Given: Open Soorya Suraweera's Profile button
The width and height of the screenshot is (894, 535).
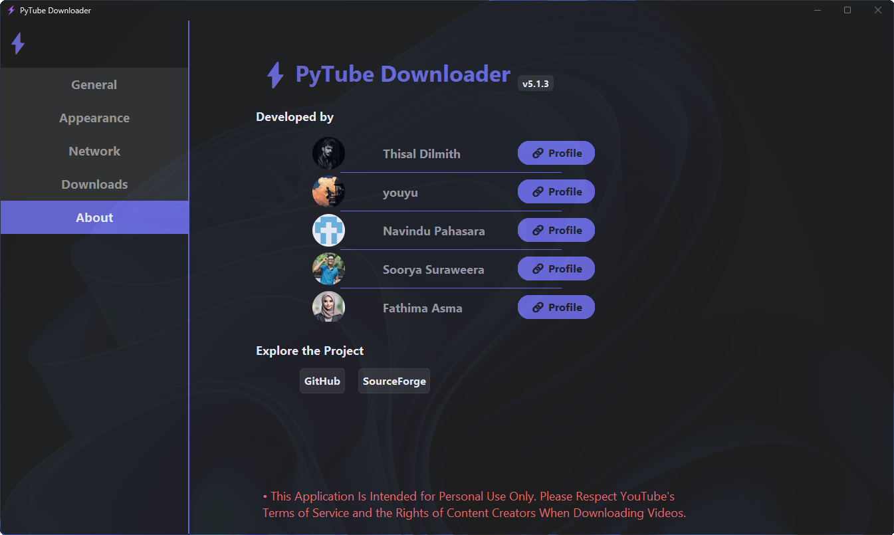Looking at the screenshot, I should pyautogui.click(x=556, y=268).
